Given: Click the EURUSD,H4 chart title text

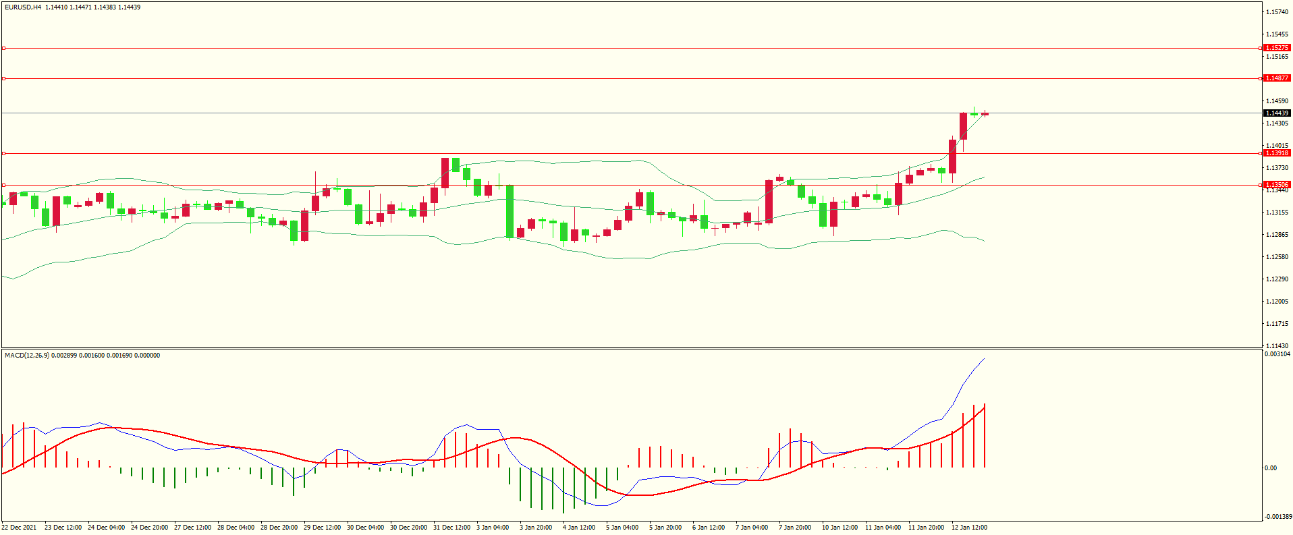Looking at the screenshot, I should point(23,7).
